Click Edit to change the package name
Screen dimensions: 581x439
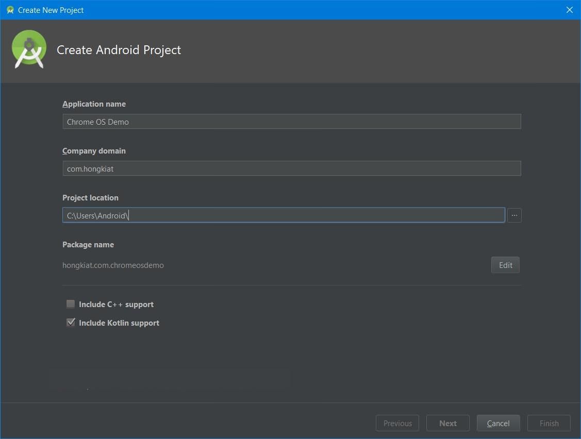(505, 265)
